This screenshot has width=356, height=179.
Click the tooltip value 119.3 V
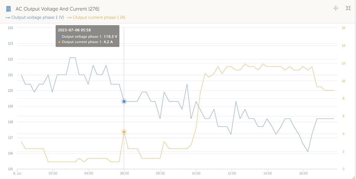[110, 36]
